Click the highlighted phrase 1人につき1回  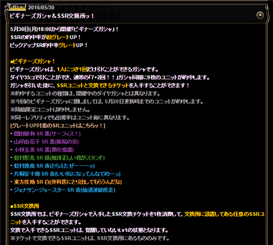click(x=72, y=69)
